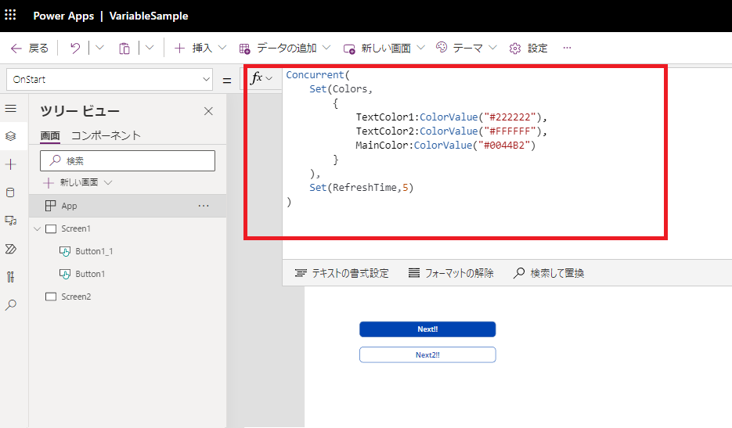The image size is (732, 428).
Task: Click the VariableSample app name
Action: pyautogui.click(x=149, y=16)
